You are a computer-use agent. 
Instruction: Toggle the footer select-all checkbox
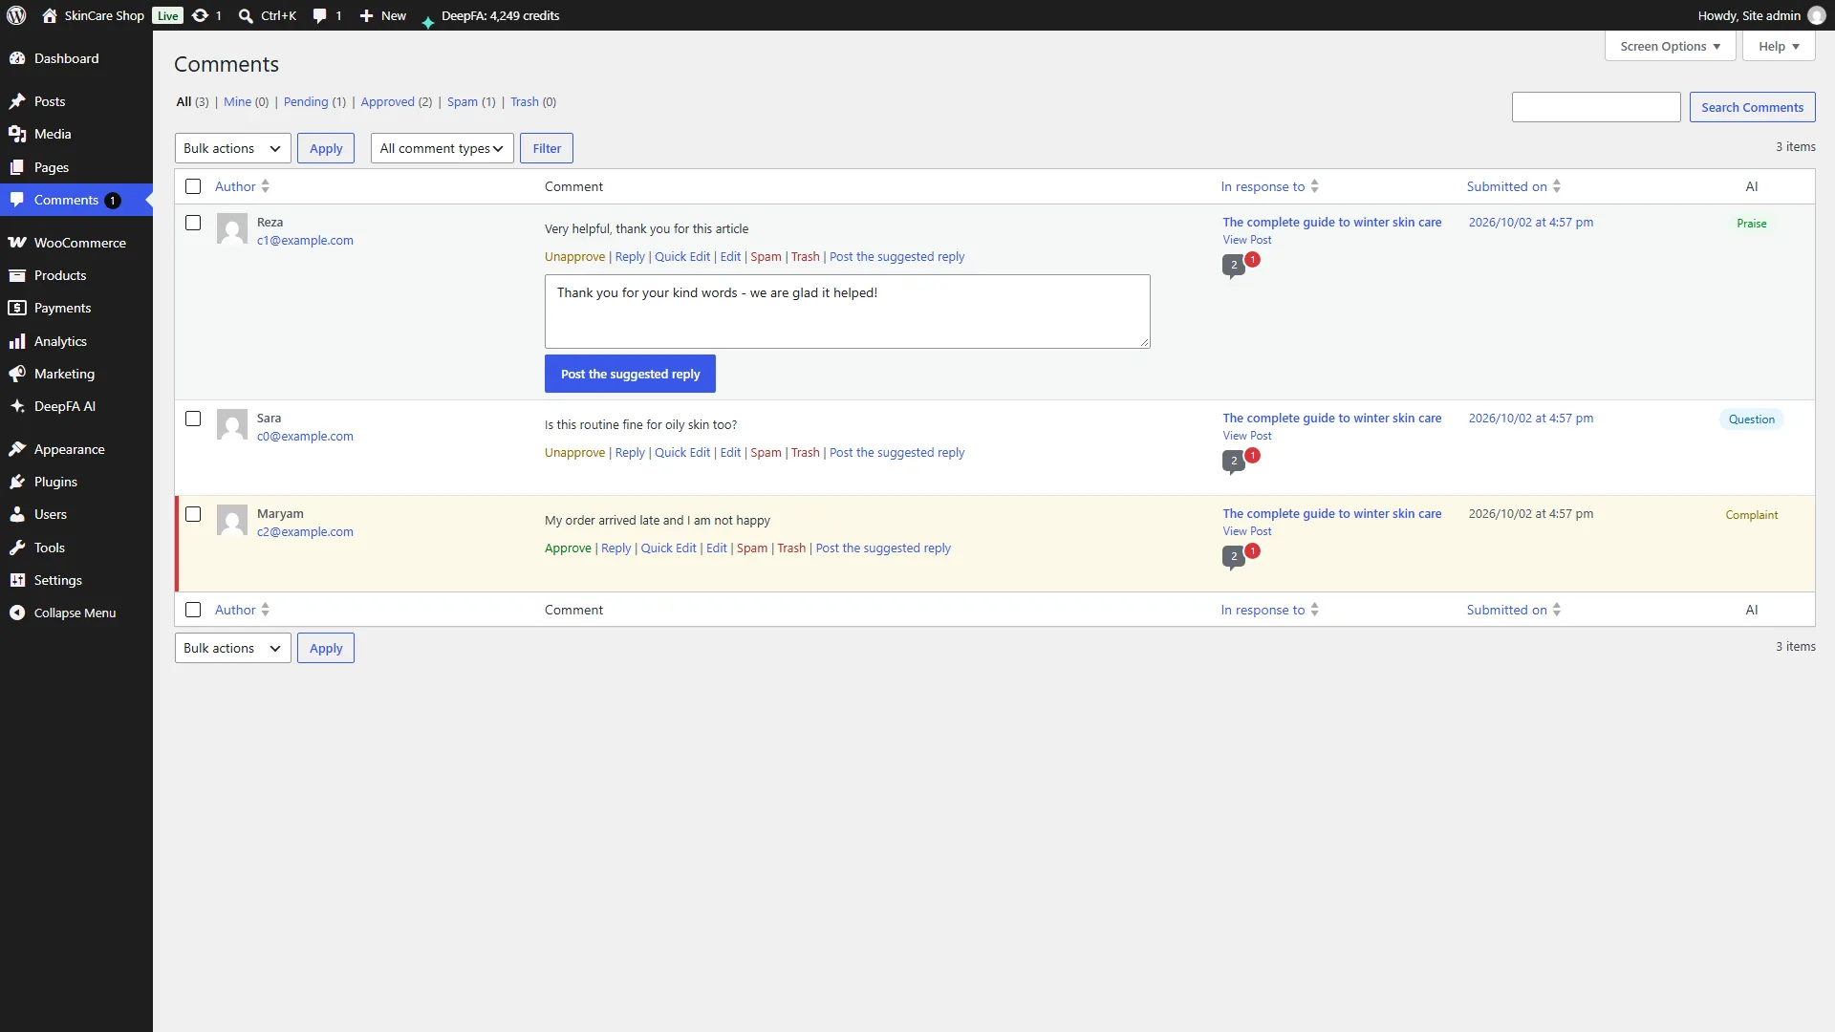pyautogui.click(x=193, y=610)
